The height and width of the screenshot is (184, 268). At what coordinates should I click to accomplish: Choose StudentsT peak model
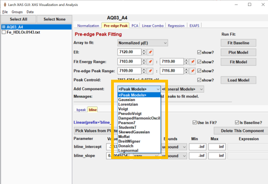(139, 127)
